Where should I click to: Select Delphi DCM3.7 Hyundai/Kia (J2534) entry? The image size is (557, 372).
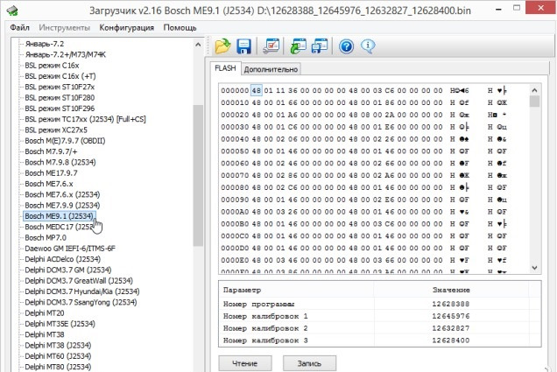click(x=82, y=291)
